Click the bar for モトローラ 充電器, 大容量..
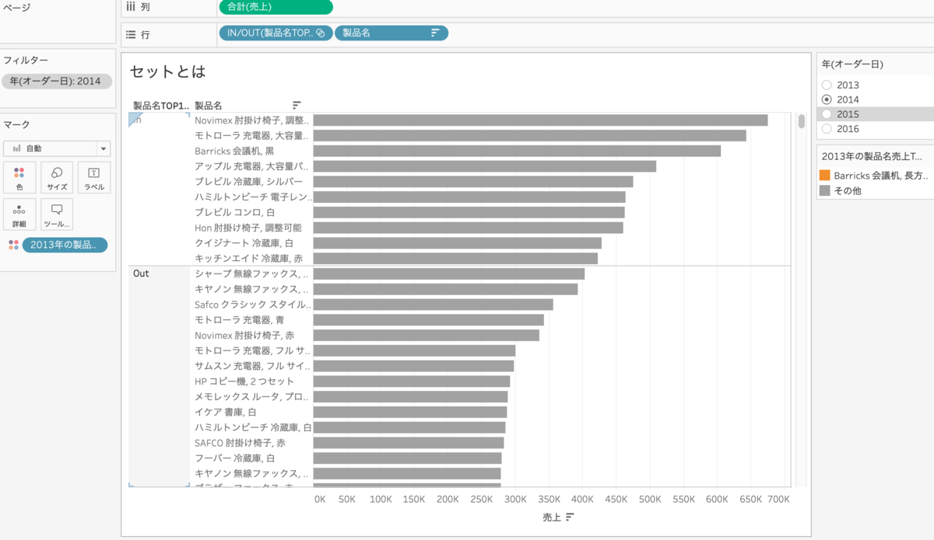Image resolution: width=934 pixels, height=540 pixels. pos(529,135)
